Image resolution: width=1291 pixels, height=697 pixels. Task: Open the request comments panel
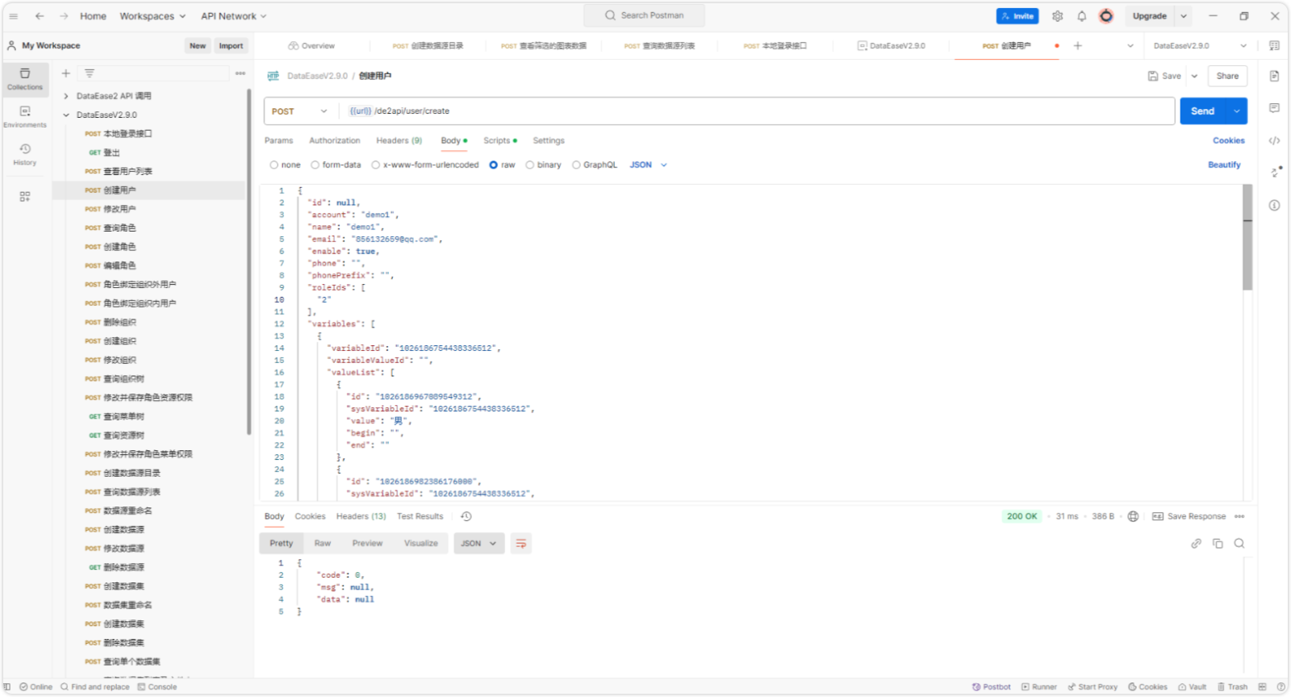tap(1274, 108)
